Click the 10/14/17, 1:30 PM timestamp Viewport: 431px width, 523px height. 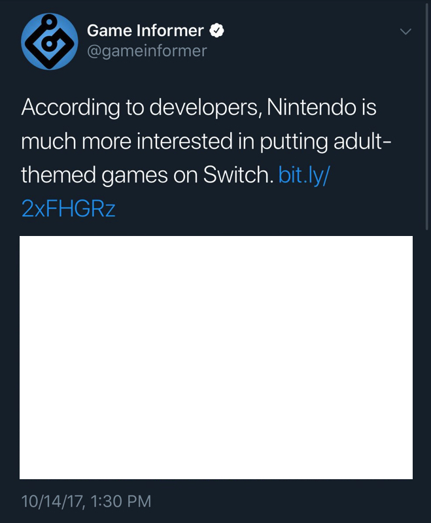[86, 501]
